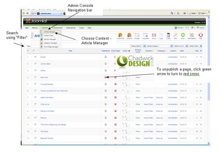Tick the checkbox for The Studio row
Image resolution: width=221 pixels, height=153 pixels.
click(x=36, y=131)
